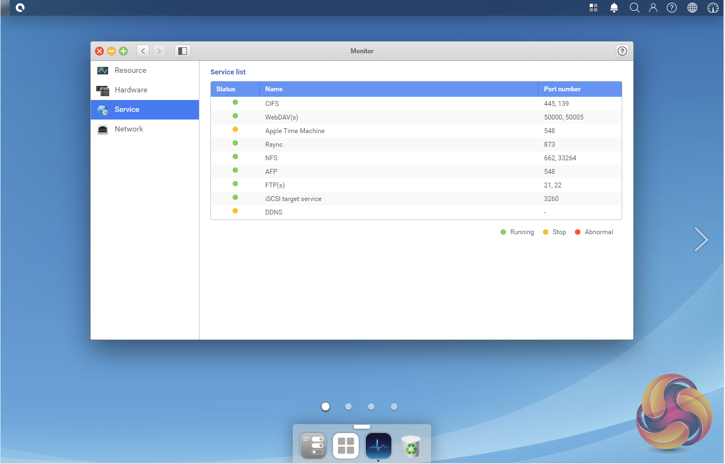Image resolution: width=725 pixels, height=464 pixels.
Task: Select the Resource tab in sidebar
Action: tap(130, 71)
